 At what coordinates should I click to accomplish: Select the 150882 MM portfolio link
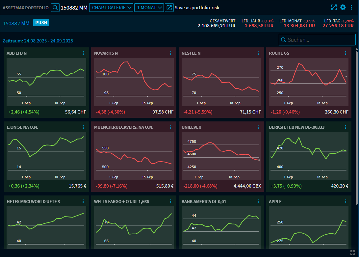[16, 23]
